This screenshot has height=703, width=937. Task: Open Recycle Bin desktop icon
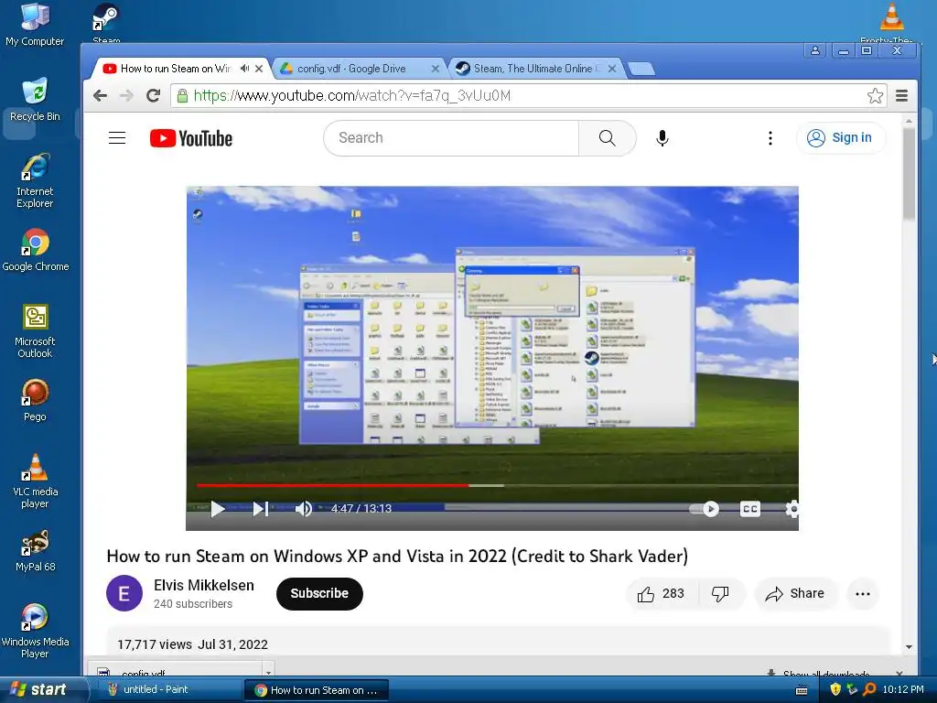(35, 100)
